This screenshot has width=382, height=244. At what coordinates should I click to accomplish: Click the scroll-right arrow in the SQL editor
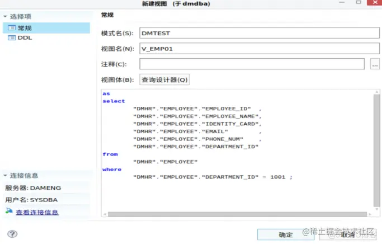pos(370,214)
